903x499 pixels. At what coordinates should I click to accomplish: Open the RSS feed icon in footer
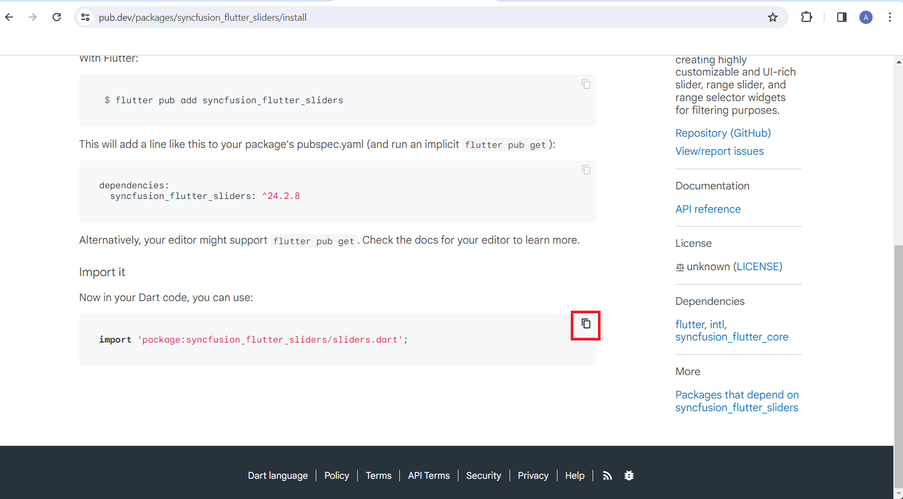tap(607, 476)
